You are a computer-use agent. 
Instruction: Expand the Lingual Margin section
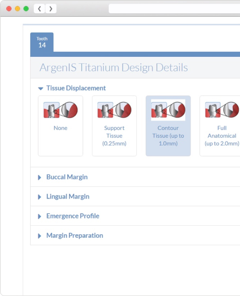pyautogui.click(x=40, y=197)
